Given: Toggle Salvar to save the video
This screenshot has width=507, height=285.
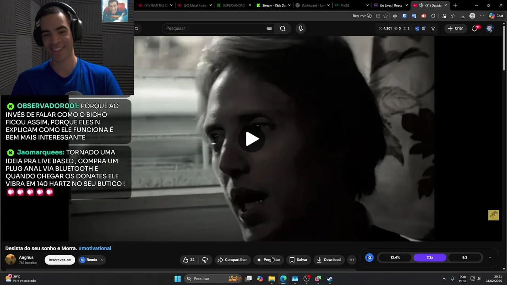Looking at the screenshot, I should click(x=298, y=260).
